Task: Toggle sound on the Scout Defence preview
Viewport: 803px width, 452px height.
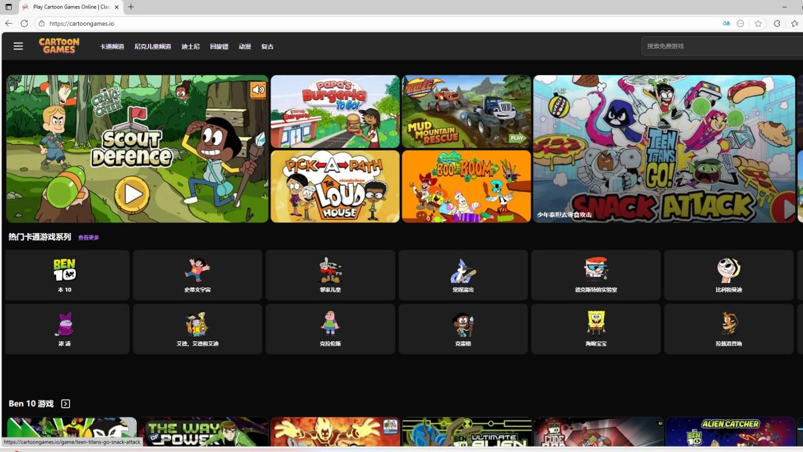Action: [258, 90]
